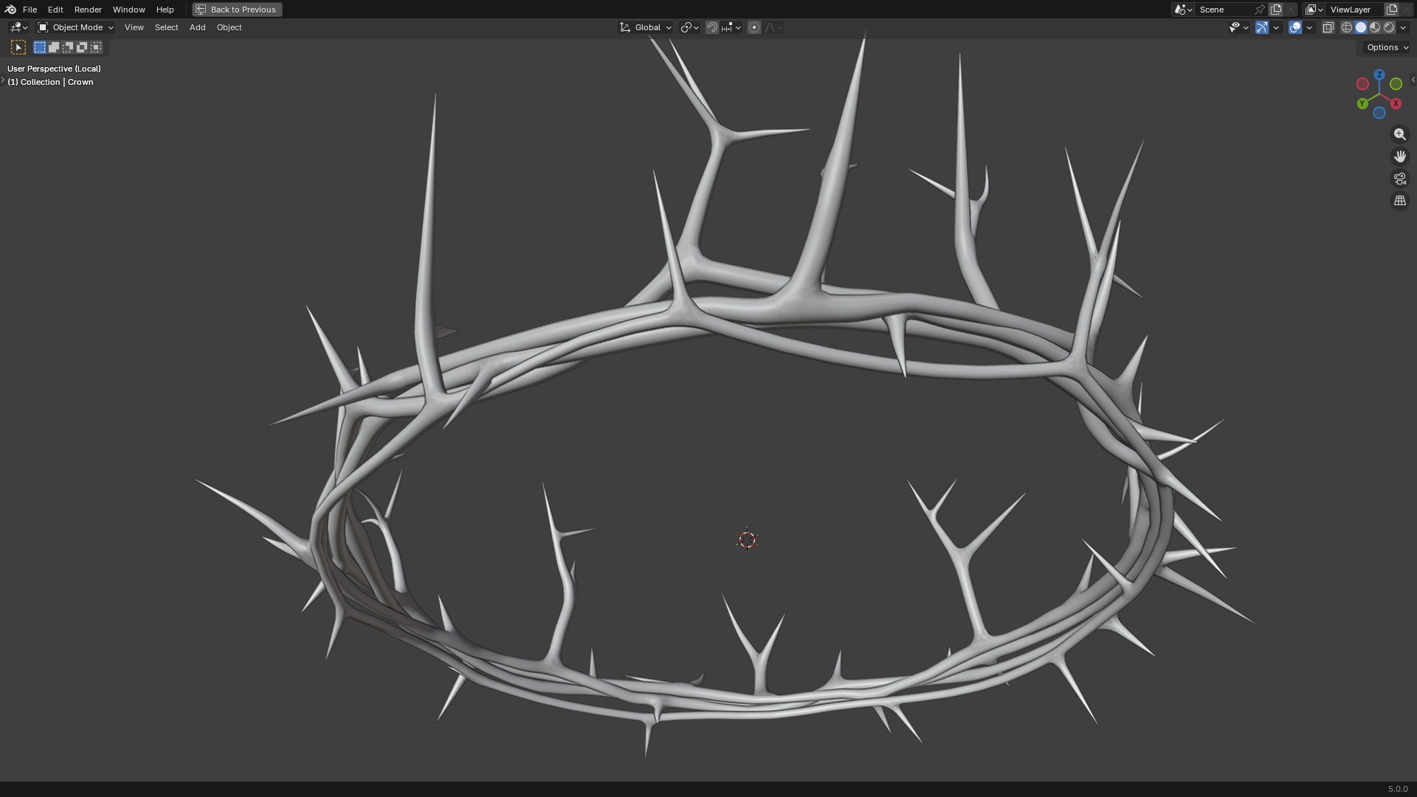Click the Move view hand icon

pyautogui.click(x=1399, y=156)
